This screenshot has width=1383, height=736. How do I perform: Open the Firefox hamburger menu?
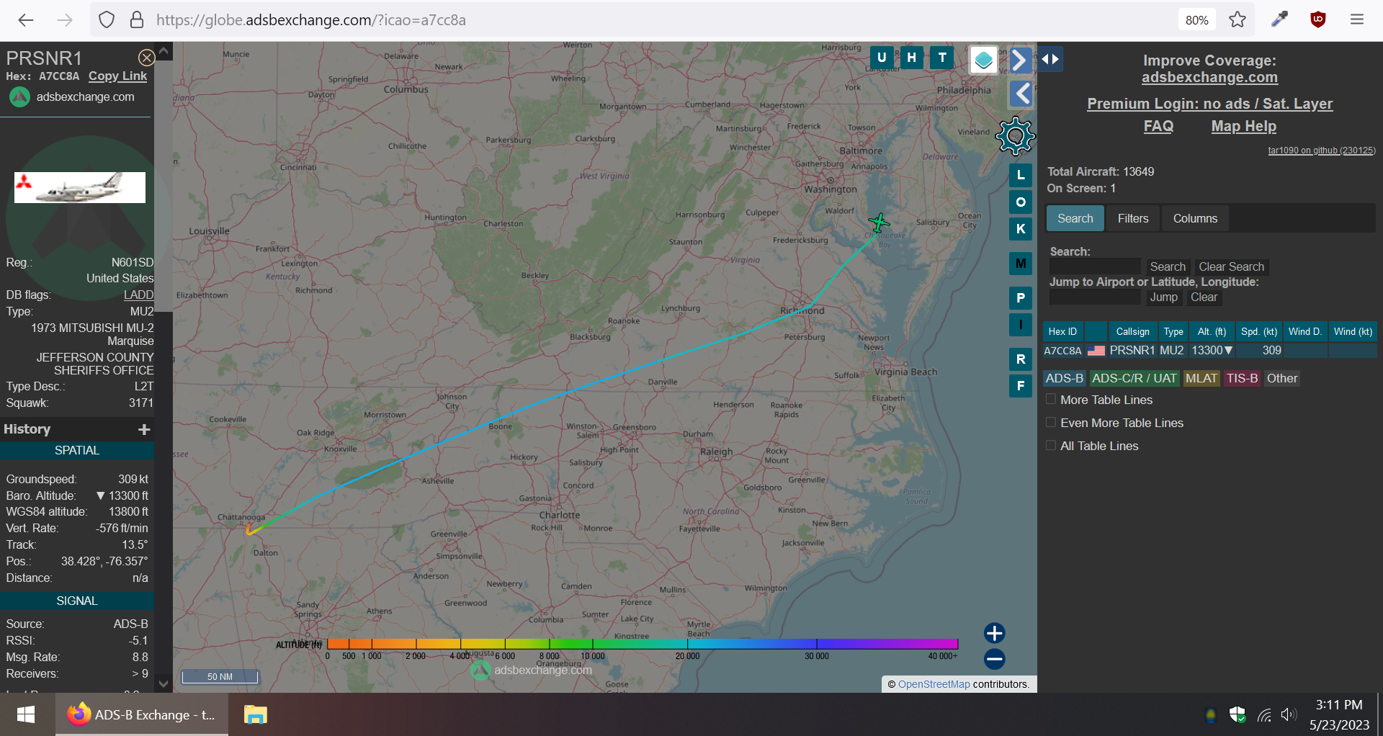[x=1357, y=20]
